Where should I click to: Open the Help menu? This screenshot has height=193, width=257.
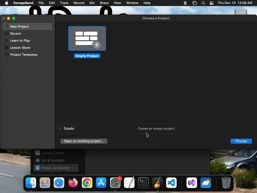147,3
